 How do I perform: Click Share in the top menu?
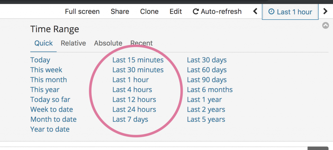(x=120, y=11)
